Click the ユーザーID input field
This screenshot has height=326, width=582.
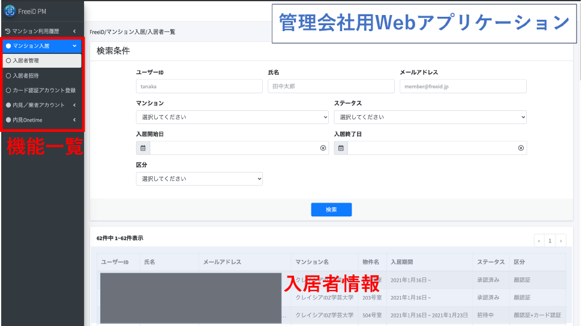[199, 86]
